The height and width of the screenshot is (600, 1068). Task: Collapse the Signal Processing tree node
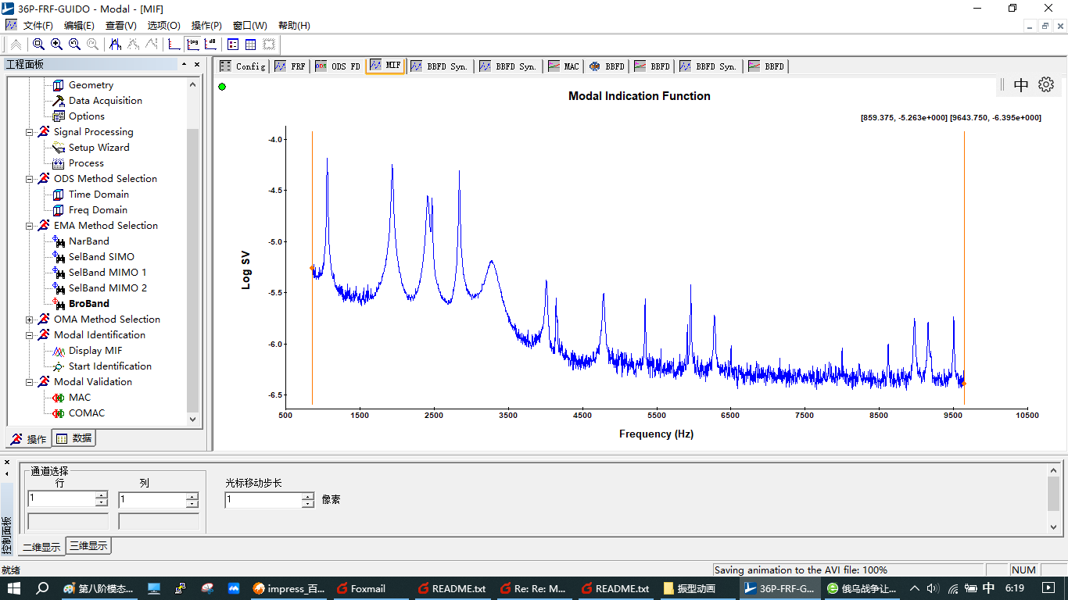pos(30,132)
